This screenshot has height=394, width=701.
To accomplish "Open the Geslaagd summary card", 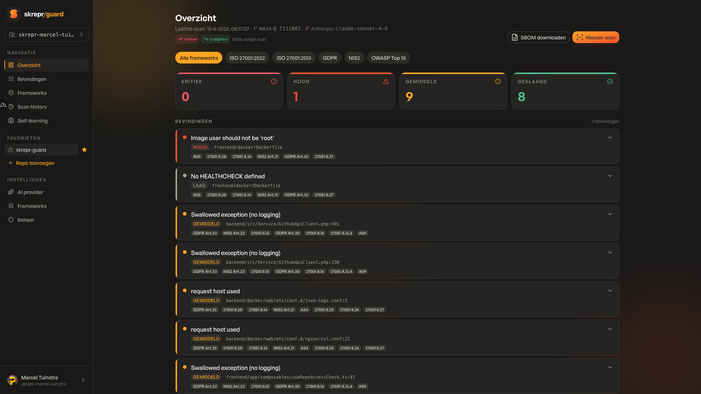I will coord(565,91).
